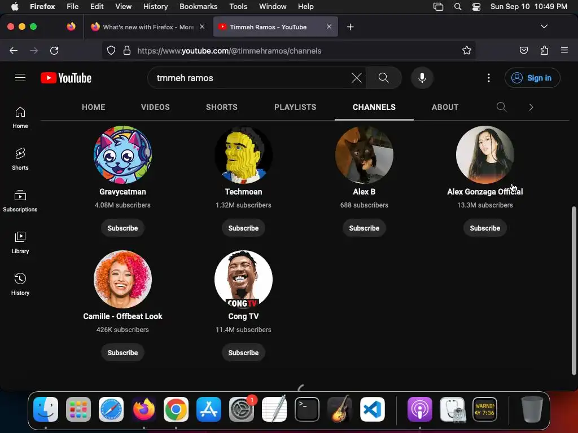The width and height of the screenshot is (578, 433).
Task: View site security padlock info
Action: [x=127, y=50]
